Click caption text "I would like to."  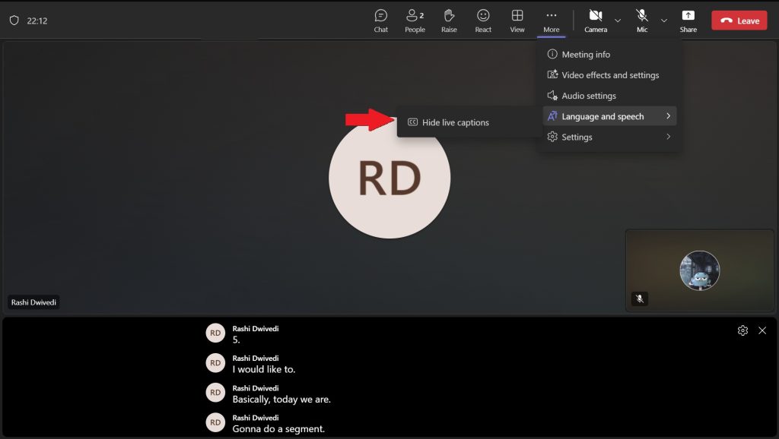click(x=264, y=369)
